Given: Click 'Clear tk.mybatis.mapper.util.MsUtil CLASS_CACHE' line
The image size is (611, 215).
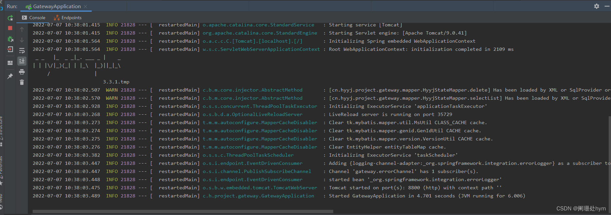Looking at the screenshot, I should 408,122.
